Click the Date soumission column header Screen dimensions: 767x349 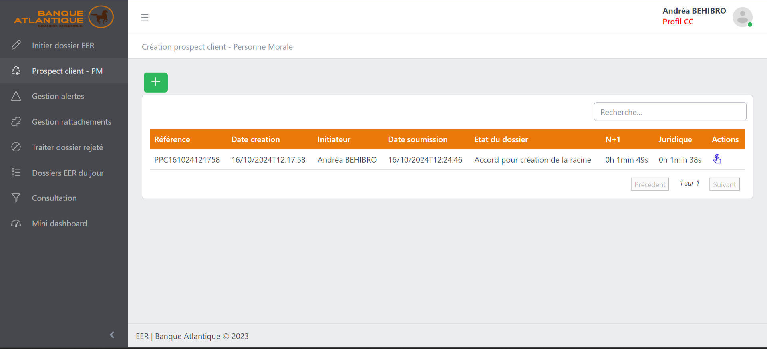tap(417, 139)
